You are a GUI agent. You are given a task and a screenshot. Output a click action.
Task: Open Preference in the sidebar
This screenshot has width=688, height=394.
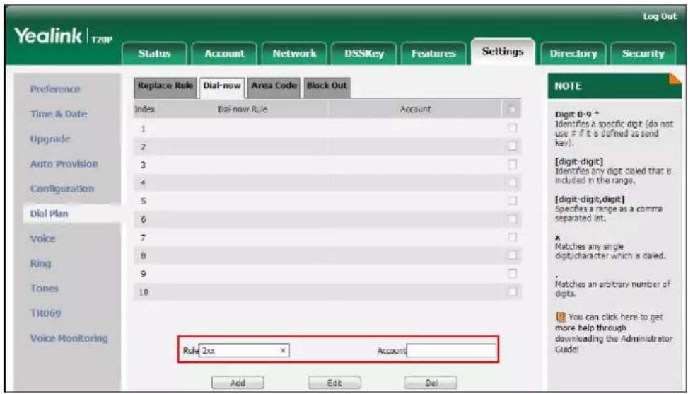tap(55, 89)
